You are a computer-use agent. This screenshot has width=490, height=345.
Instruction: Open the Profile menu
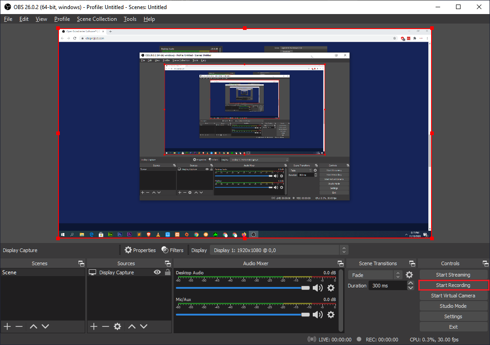62,19
